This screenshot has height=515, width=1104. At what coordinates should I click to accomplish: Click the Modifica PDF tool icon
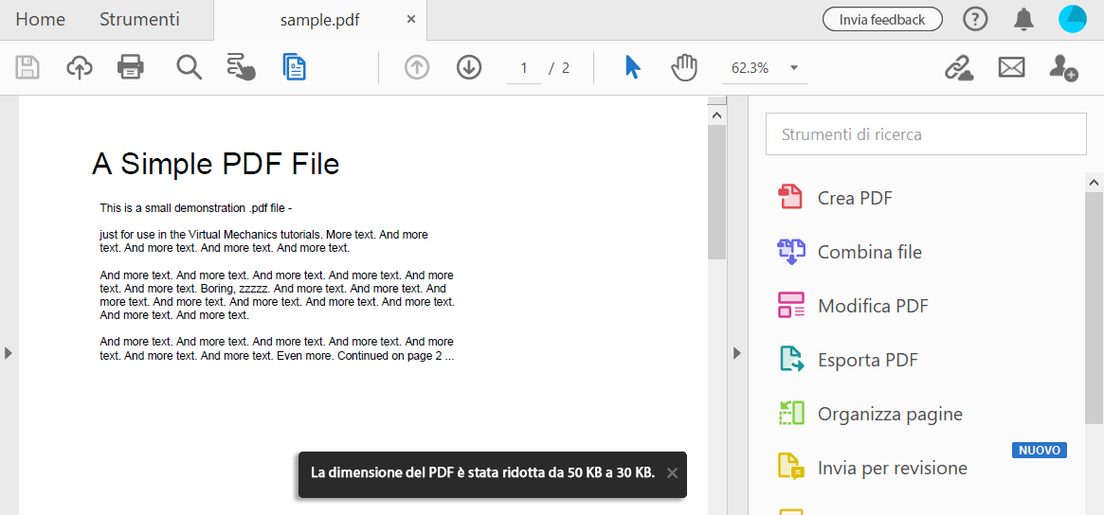790,306
